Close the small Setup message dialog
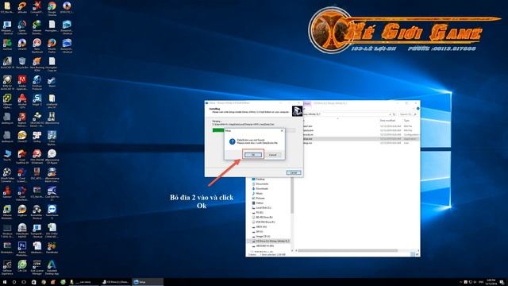Screen dimensions: 508x286 tap(282, 130)
